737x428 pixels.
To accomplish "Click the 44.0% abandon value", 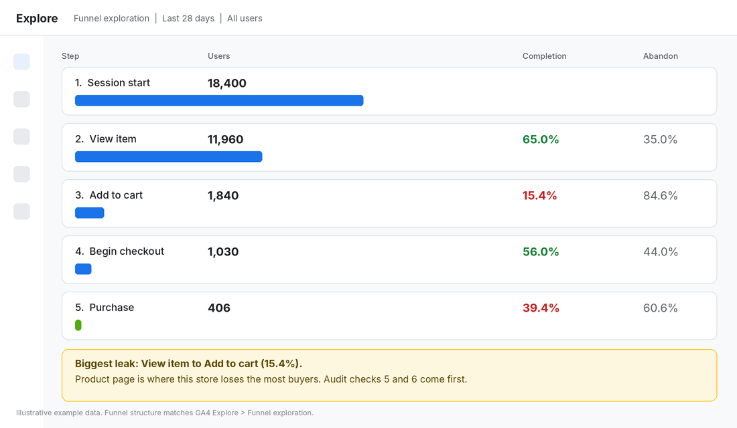I will point(661,252).
